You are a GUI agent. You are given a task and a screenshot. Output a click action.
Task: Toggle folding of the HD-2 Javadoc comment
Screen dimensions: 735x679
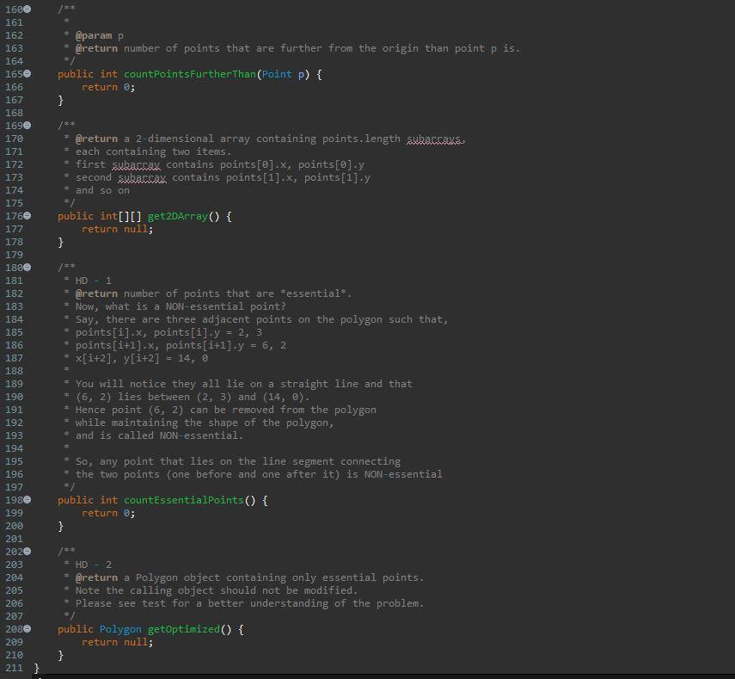(x=27, y=552)
